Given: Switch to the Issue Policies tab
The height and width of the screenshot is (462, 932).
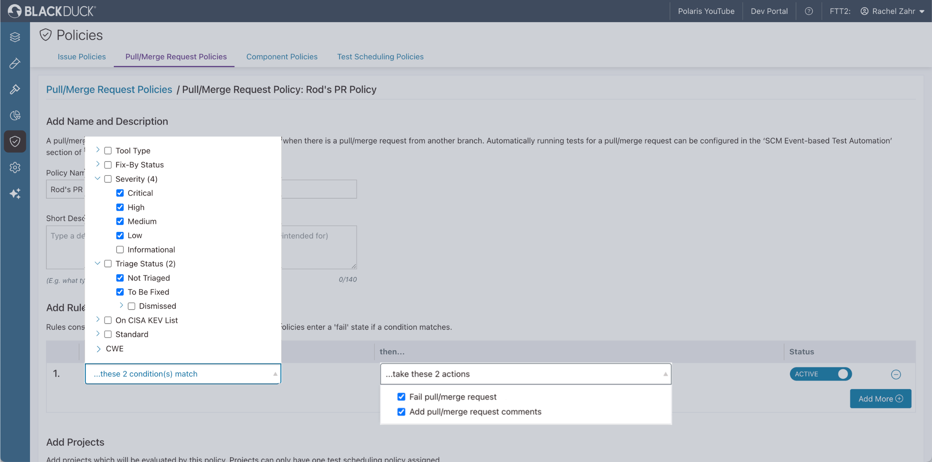Looking at the screenshot, I should pos(82,57).
